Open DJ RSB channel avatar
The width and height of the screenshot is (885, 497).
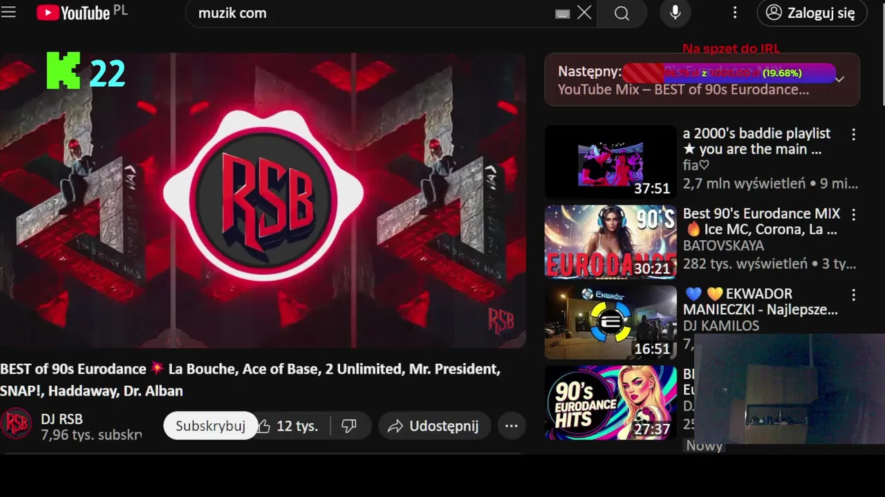[17, 425]
